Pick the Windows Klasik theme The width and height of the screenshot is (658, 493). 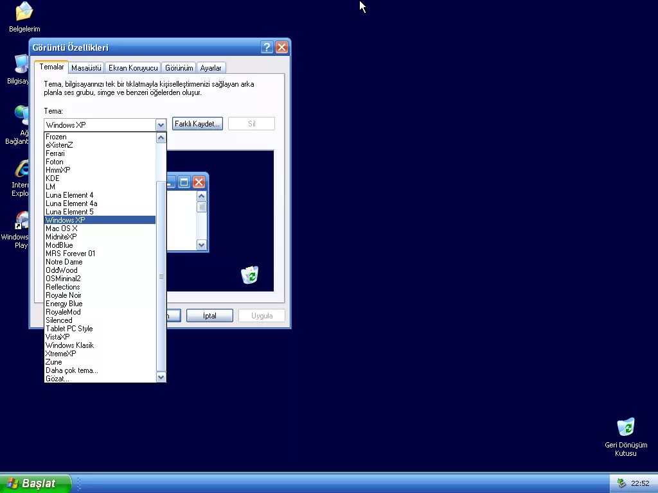point(100,345)
